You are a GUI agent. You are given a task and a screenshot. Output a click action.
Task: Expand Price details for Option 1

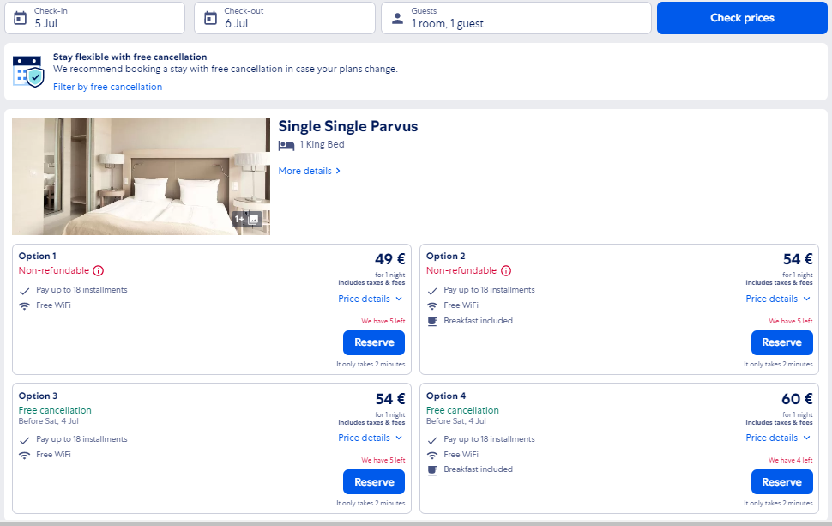(371, 299)
